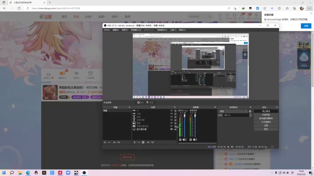Add a new source with the plus icon

pyautogui.click(x=135, y=142)
